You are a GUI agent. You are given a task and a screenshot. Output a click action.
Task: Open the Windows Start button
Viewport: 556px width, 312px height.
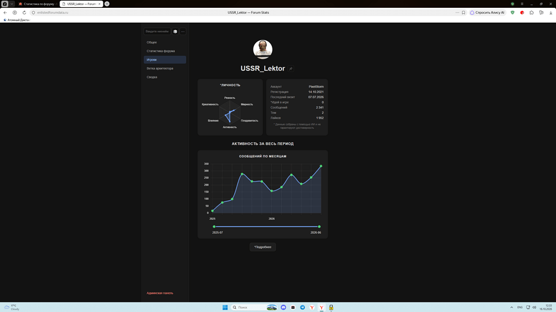tap(225, 308)
